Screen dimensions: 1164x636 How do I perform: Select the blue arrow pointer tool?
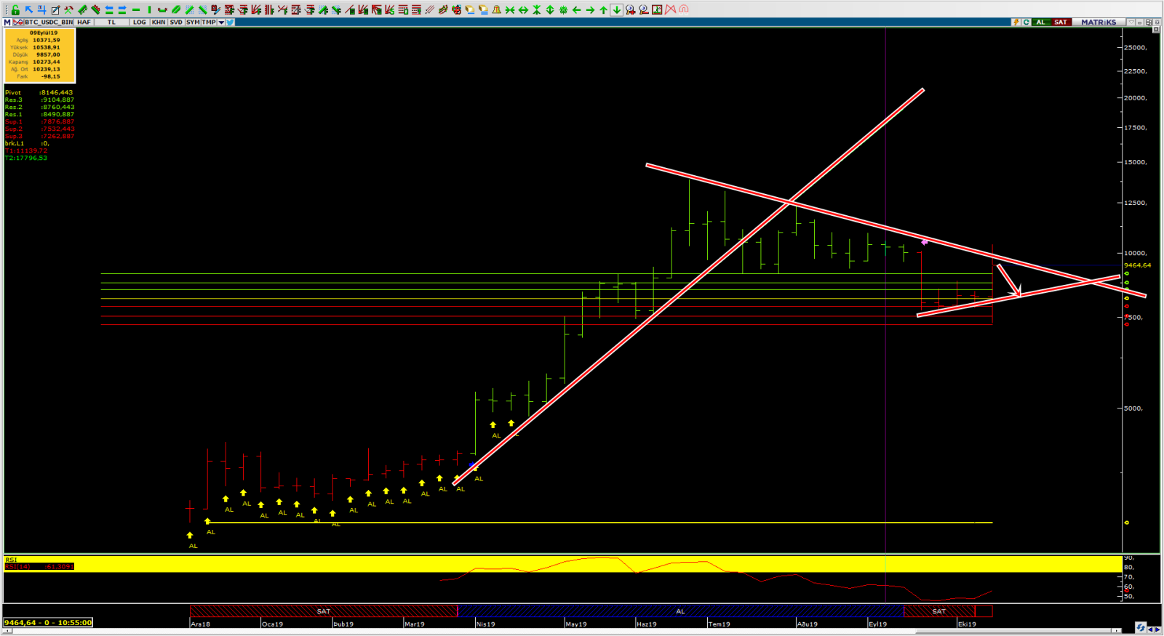point(28,9)
